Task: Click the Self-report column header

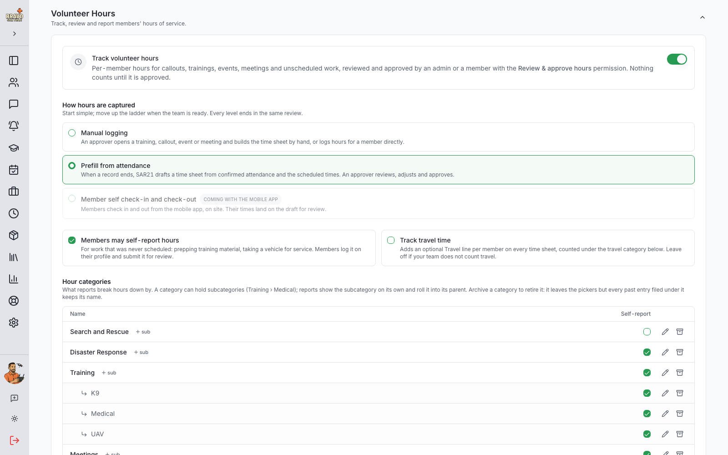Action: (x=636, y=314)
